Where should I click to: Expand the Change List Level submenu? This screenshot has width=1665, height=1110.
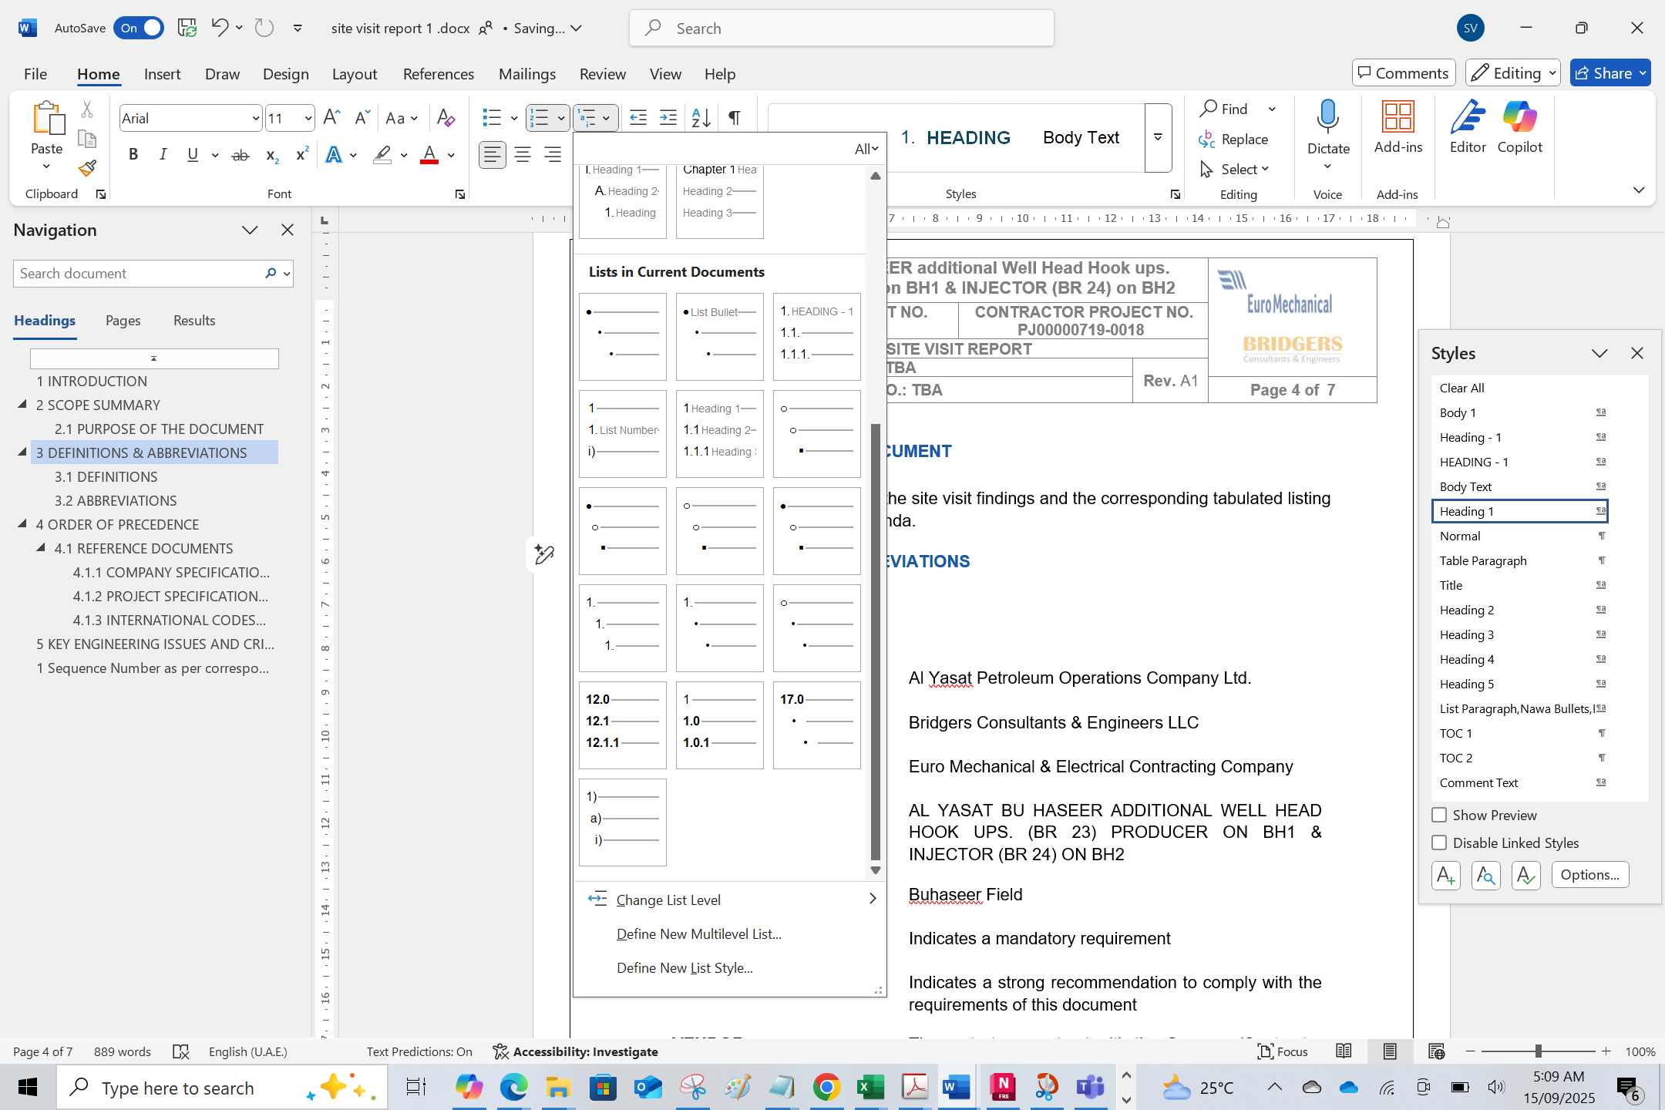click(x=668, y=899)
